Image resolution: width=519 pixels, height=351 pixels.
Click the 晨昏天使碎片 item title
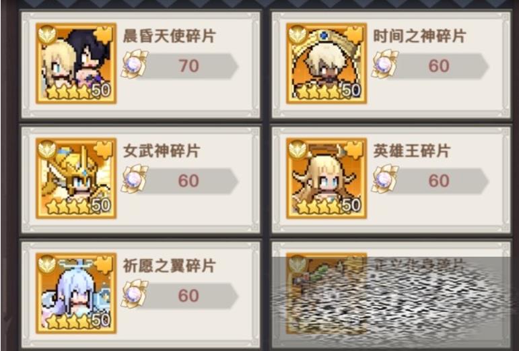(170, 36)
